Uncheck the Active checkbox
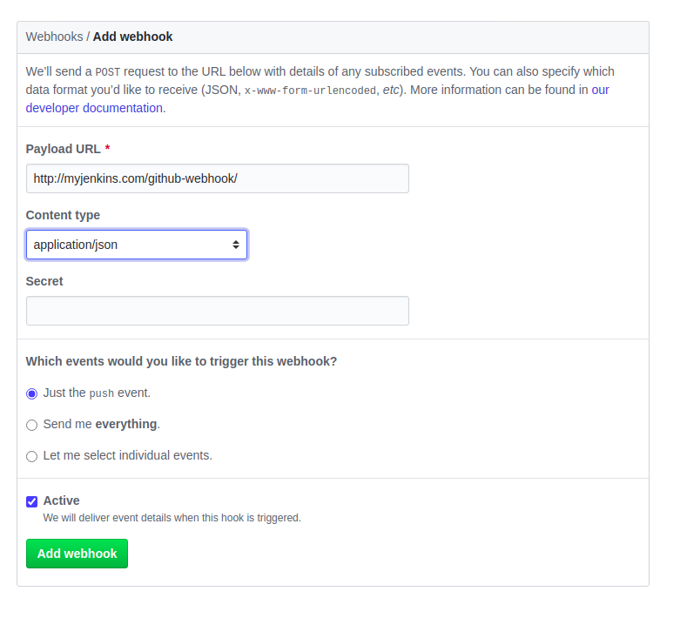This screenshot has height=618, width=687. coord(32,501)
